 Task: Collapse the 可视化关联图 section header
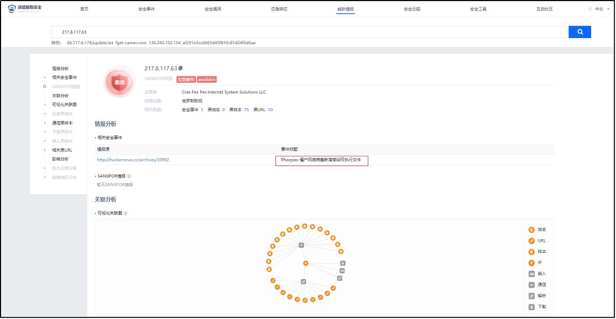coord(109,214)
